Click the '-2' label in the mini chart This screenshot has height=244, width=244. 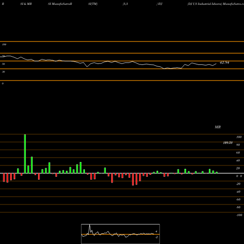pos(156,237)
